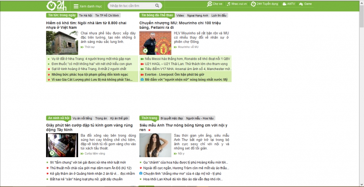Click arrow icon next to Mourinho về MU tag

pos(176,47)
